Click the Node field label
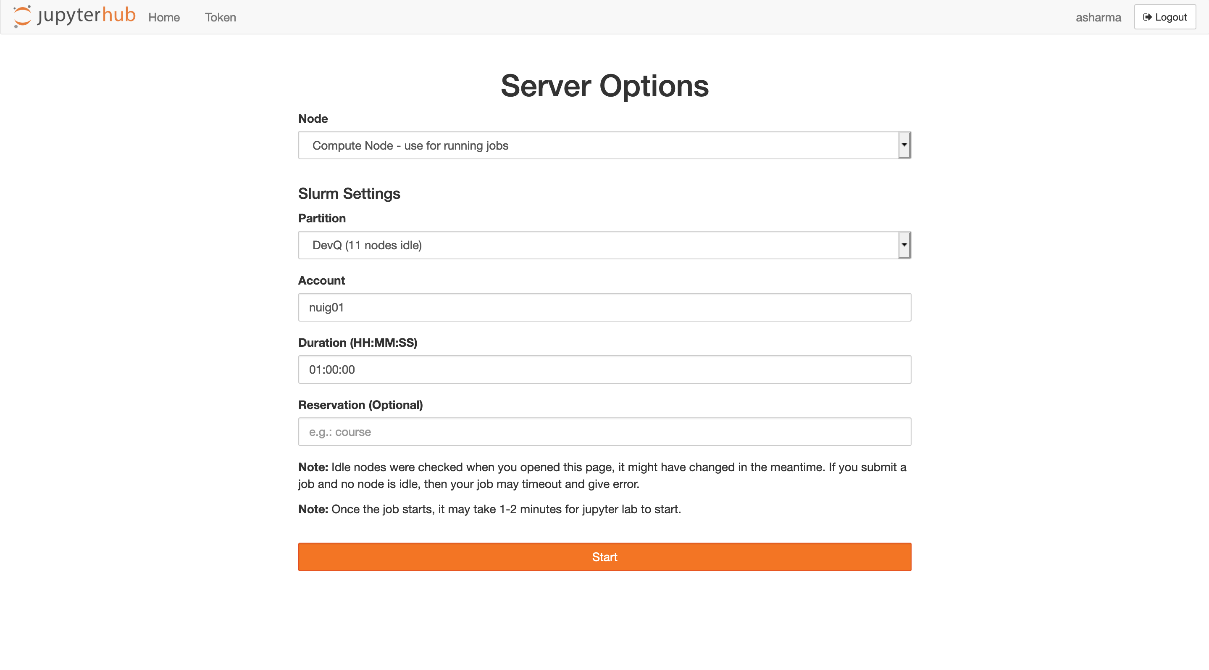1209x670 pixels. [313, 119]
